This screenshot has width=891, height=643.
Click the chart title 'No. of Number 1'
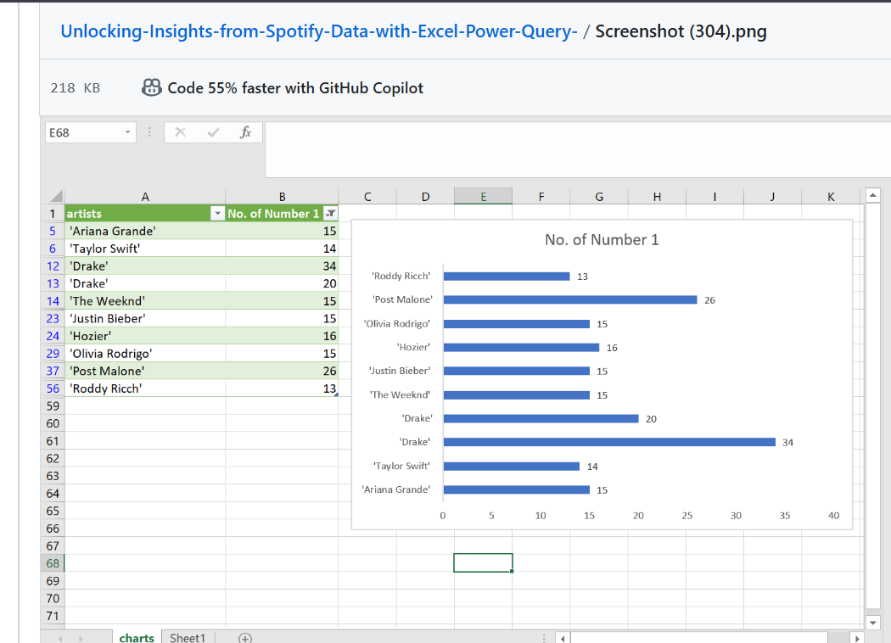point(602,240)
